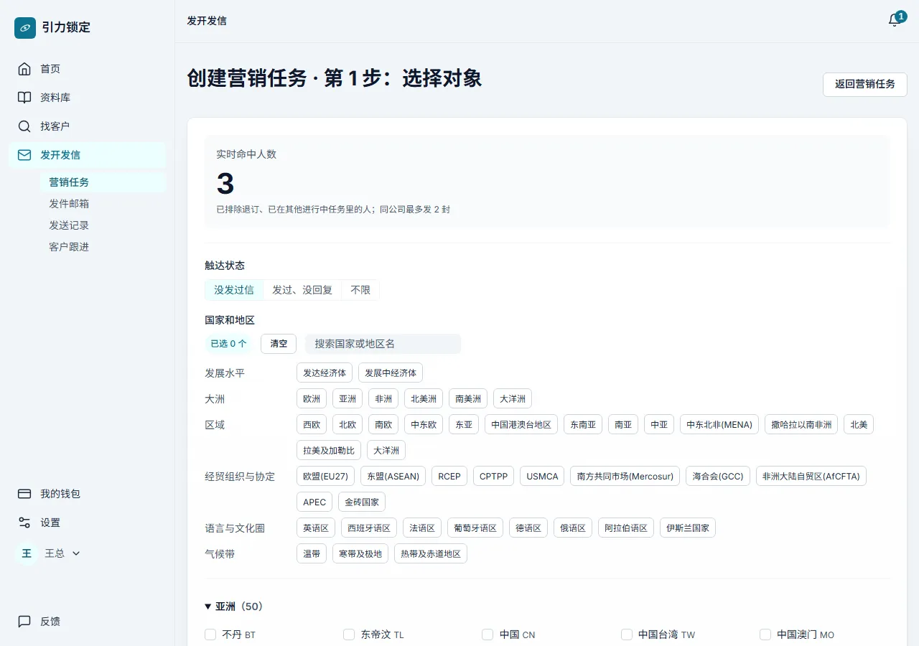This screenshot has height=646, width=919.
Task: Select the 热带及赤道地区 climate chip
Action: point(431,554)
